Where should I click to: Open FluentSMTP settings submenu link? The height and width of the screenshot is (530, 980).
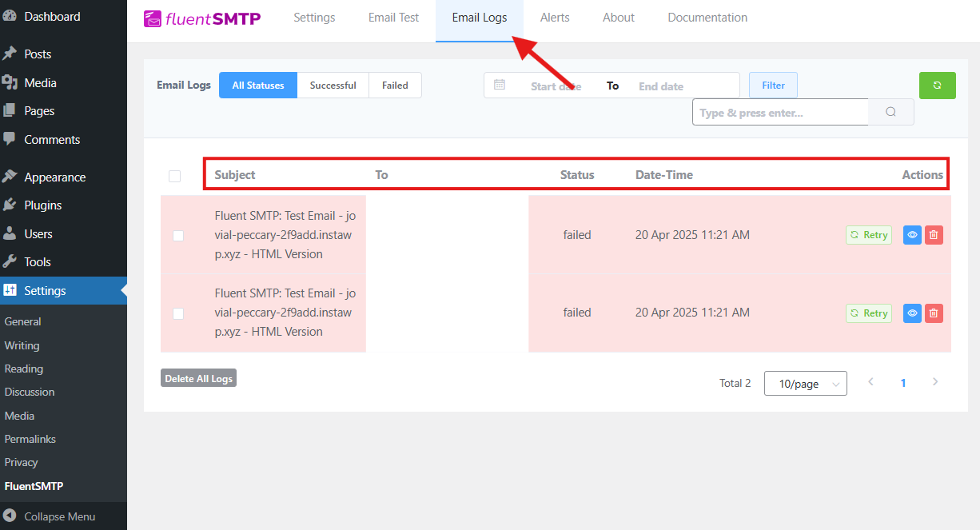(x=34, y=486)
